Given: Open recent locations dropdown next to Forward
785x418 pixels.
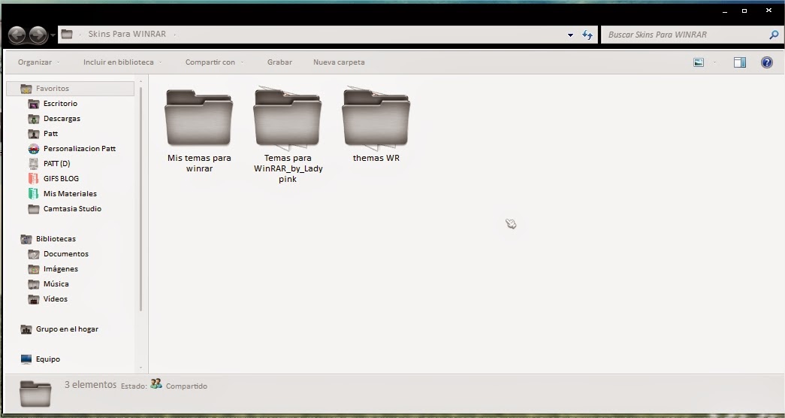Looking at the screenshot, I should 53,35.
